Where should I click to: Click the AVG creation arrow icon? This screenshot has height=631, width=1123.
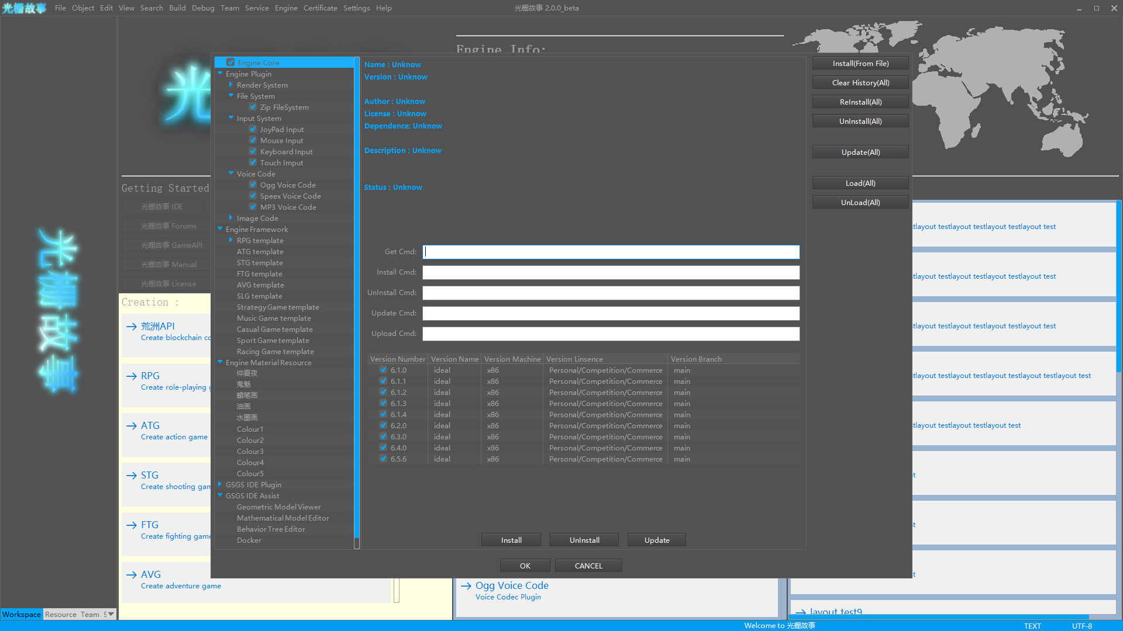click(x=132, y=575)
